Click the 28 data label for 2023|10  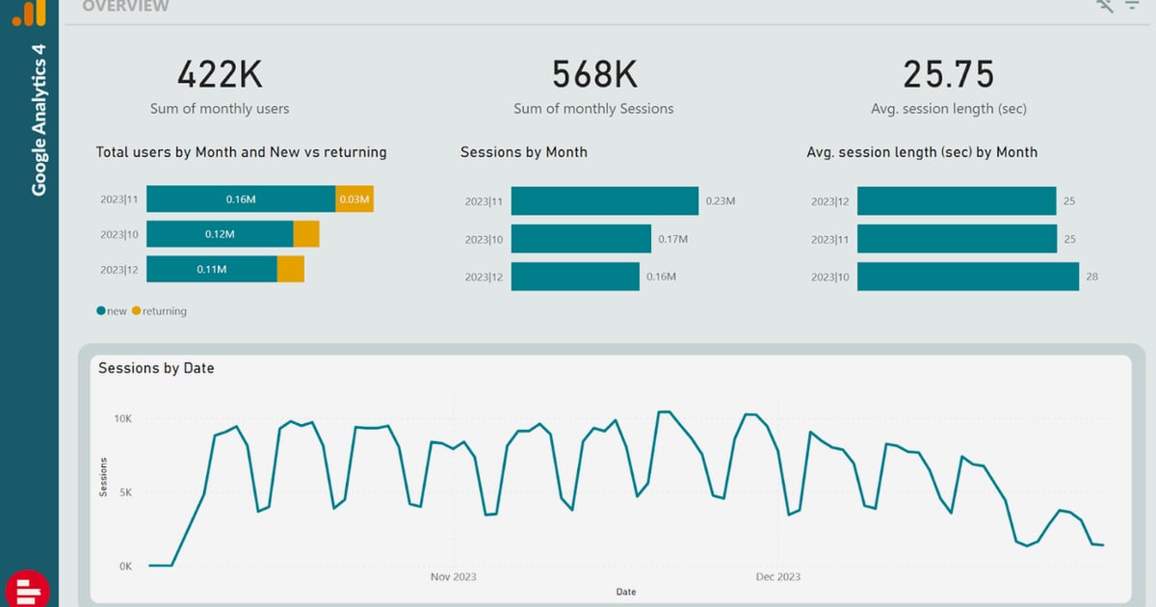tap(1091, 277)
